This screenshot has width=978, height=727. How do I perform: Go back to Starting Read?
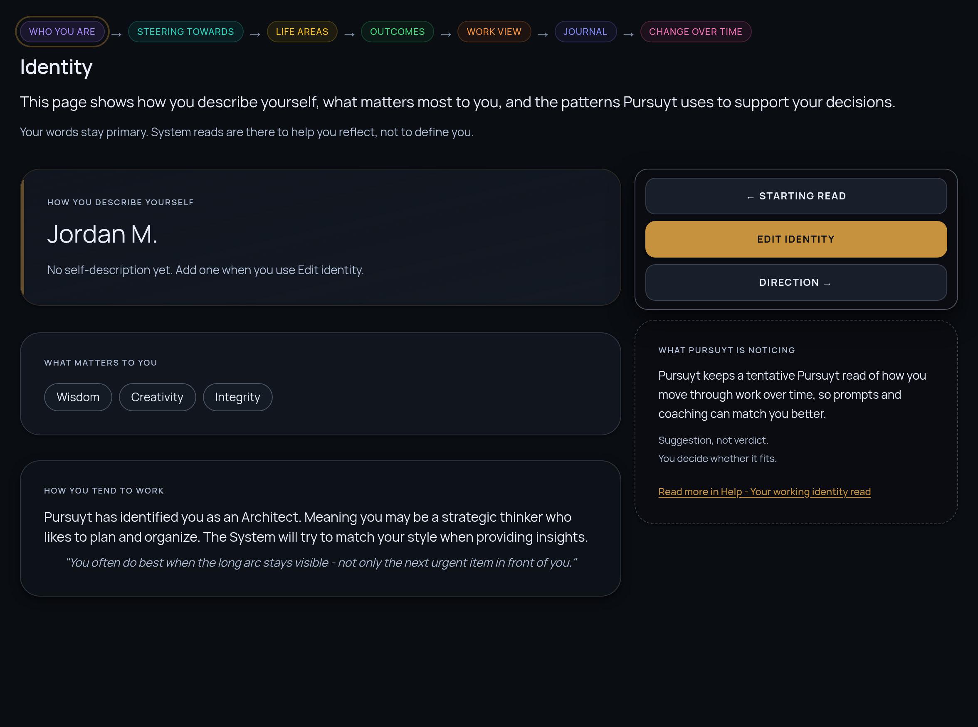795,196
